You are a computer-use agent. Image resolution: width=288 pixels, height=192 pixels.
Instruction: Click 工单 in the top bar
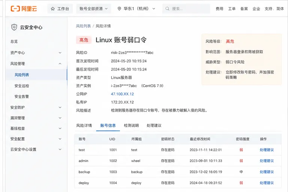pos(232,9)
